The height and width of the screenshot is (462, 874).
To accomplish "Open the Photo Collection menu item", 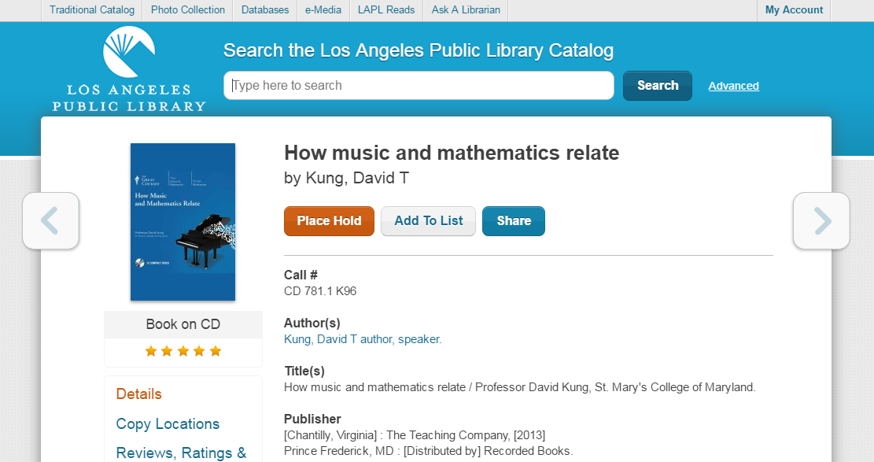I will (188, 10).
